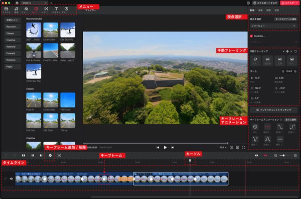Choose the asteroid framing preset
301x199 pixels.
pos(255,61)
